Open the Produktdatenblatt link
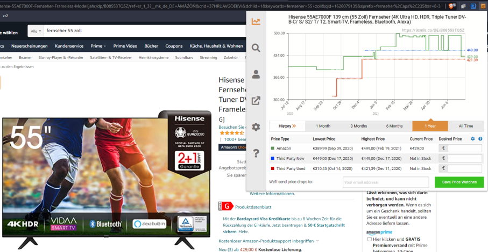Image resolution: width=488 pixels, height=252 pixels. [253, 207]
